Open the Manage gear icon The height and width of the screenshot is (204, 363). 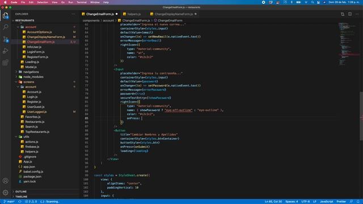pos(5,193)
